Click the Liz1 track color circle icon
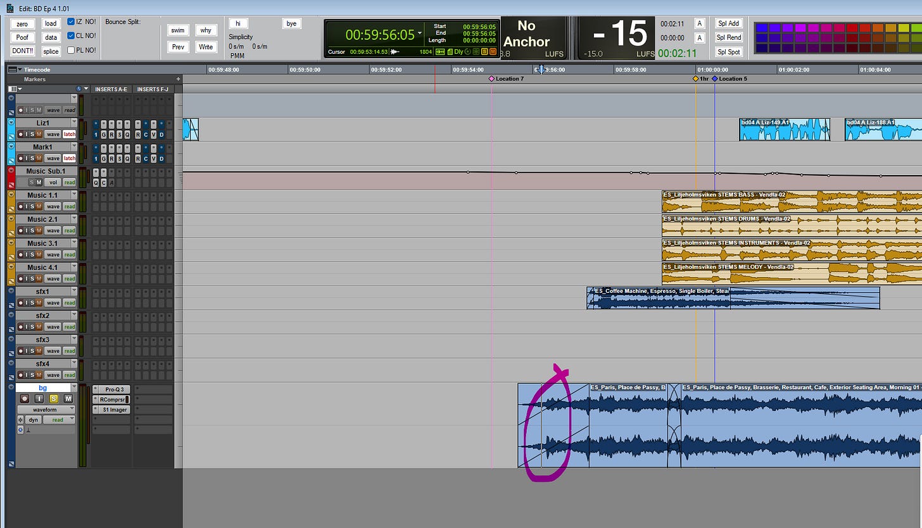Screen dimensions: 922x528 pos(11,123)
